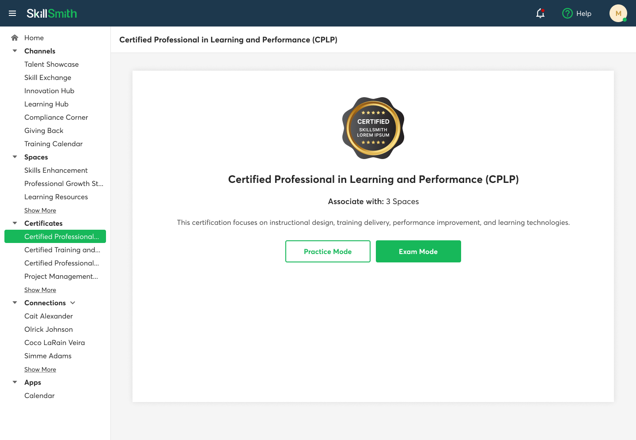Open Skills Enhancement space
Image resolution: width=636 pixels, height=440 pixels.
point(56,170)
